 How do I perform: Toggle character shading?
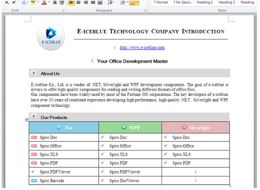tap(55, 2)
